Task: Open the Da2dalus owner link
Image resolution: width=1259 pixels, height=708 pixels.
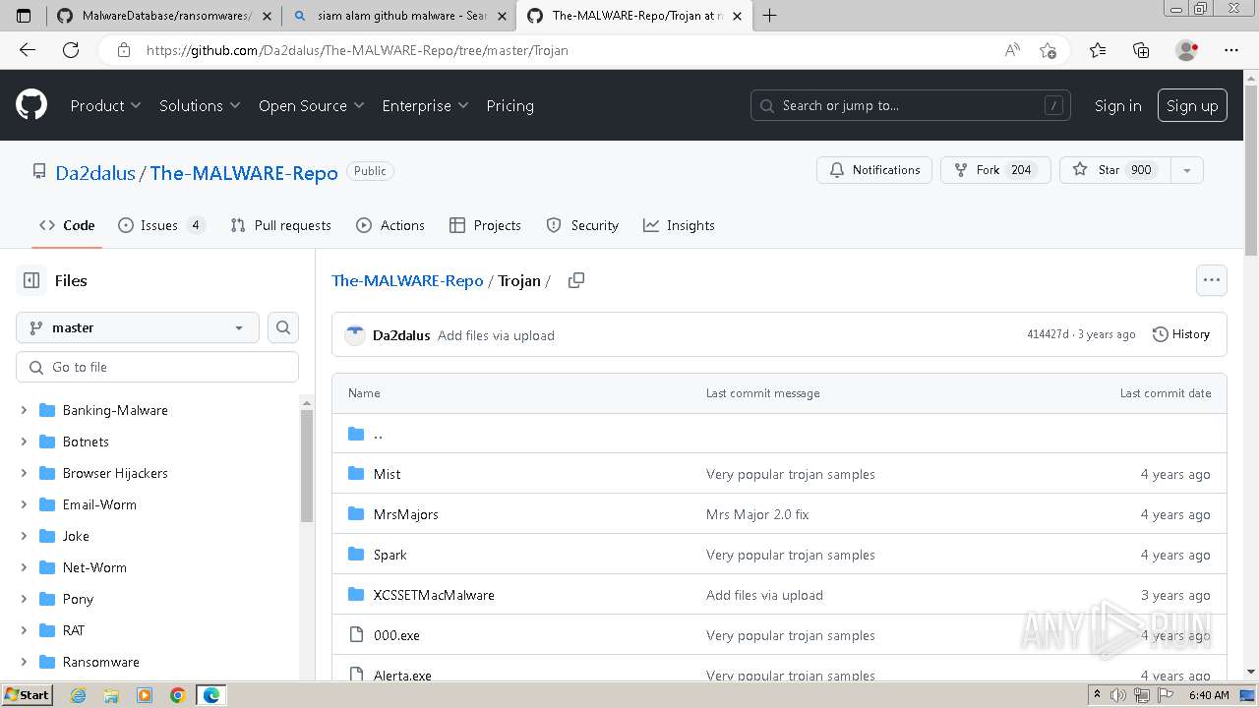Action: [95, 172]
